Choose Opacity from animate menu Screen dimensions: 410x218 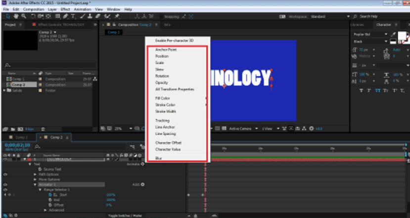(x=162, y=83)
